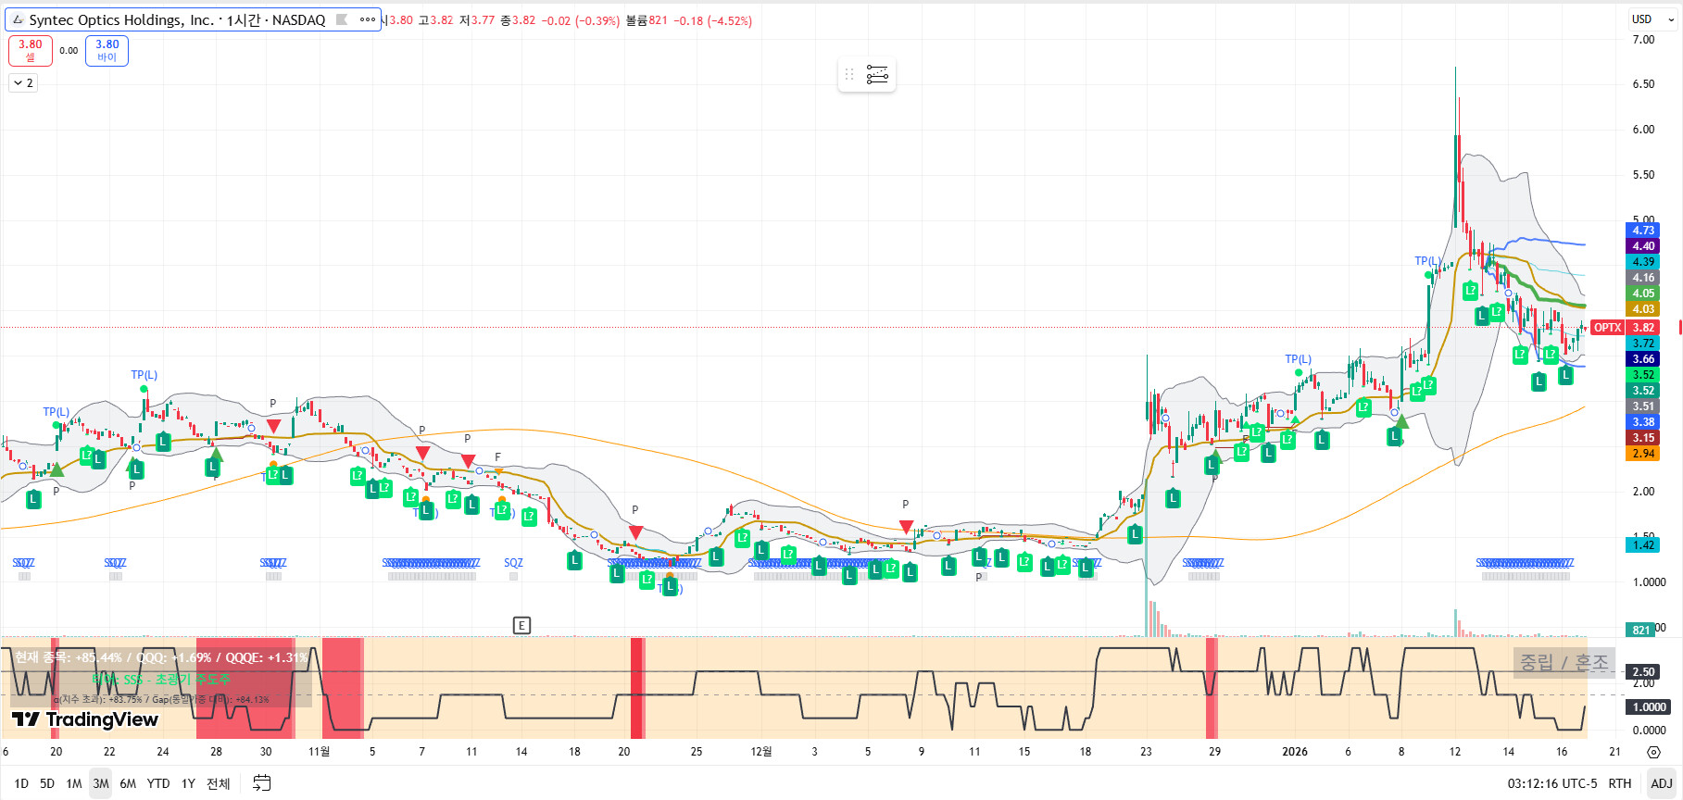
Task: Select the 1Y time range
Action: pos(188,783)
